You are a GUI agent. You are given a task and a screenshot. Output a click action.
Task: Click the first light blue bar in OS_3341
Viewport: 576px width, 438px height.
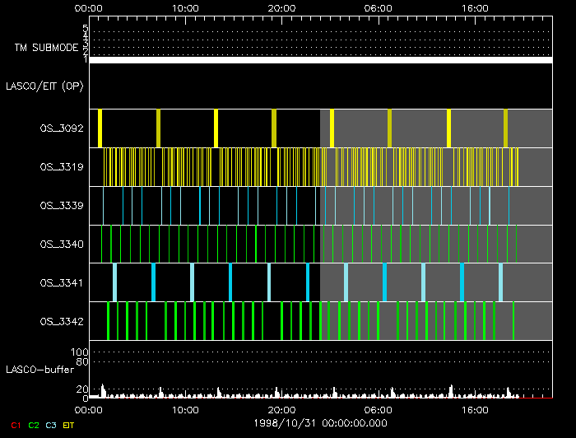[x=114, y=282]
